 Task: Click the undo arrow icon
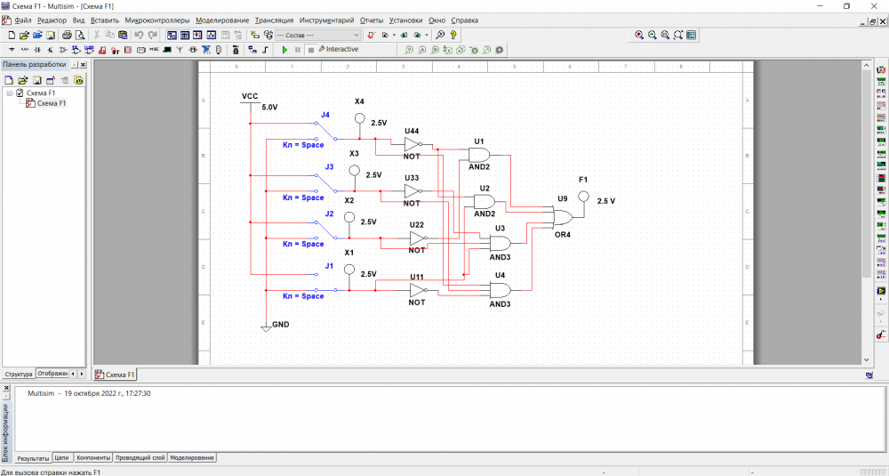point(139,35)
